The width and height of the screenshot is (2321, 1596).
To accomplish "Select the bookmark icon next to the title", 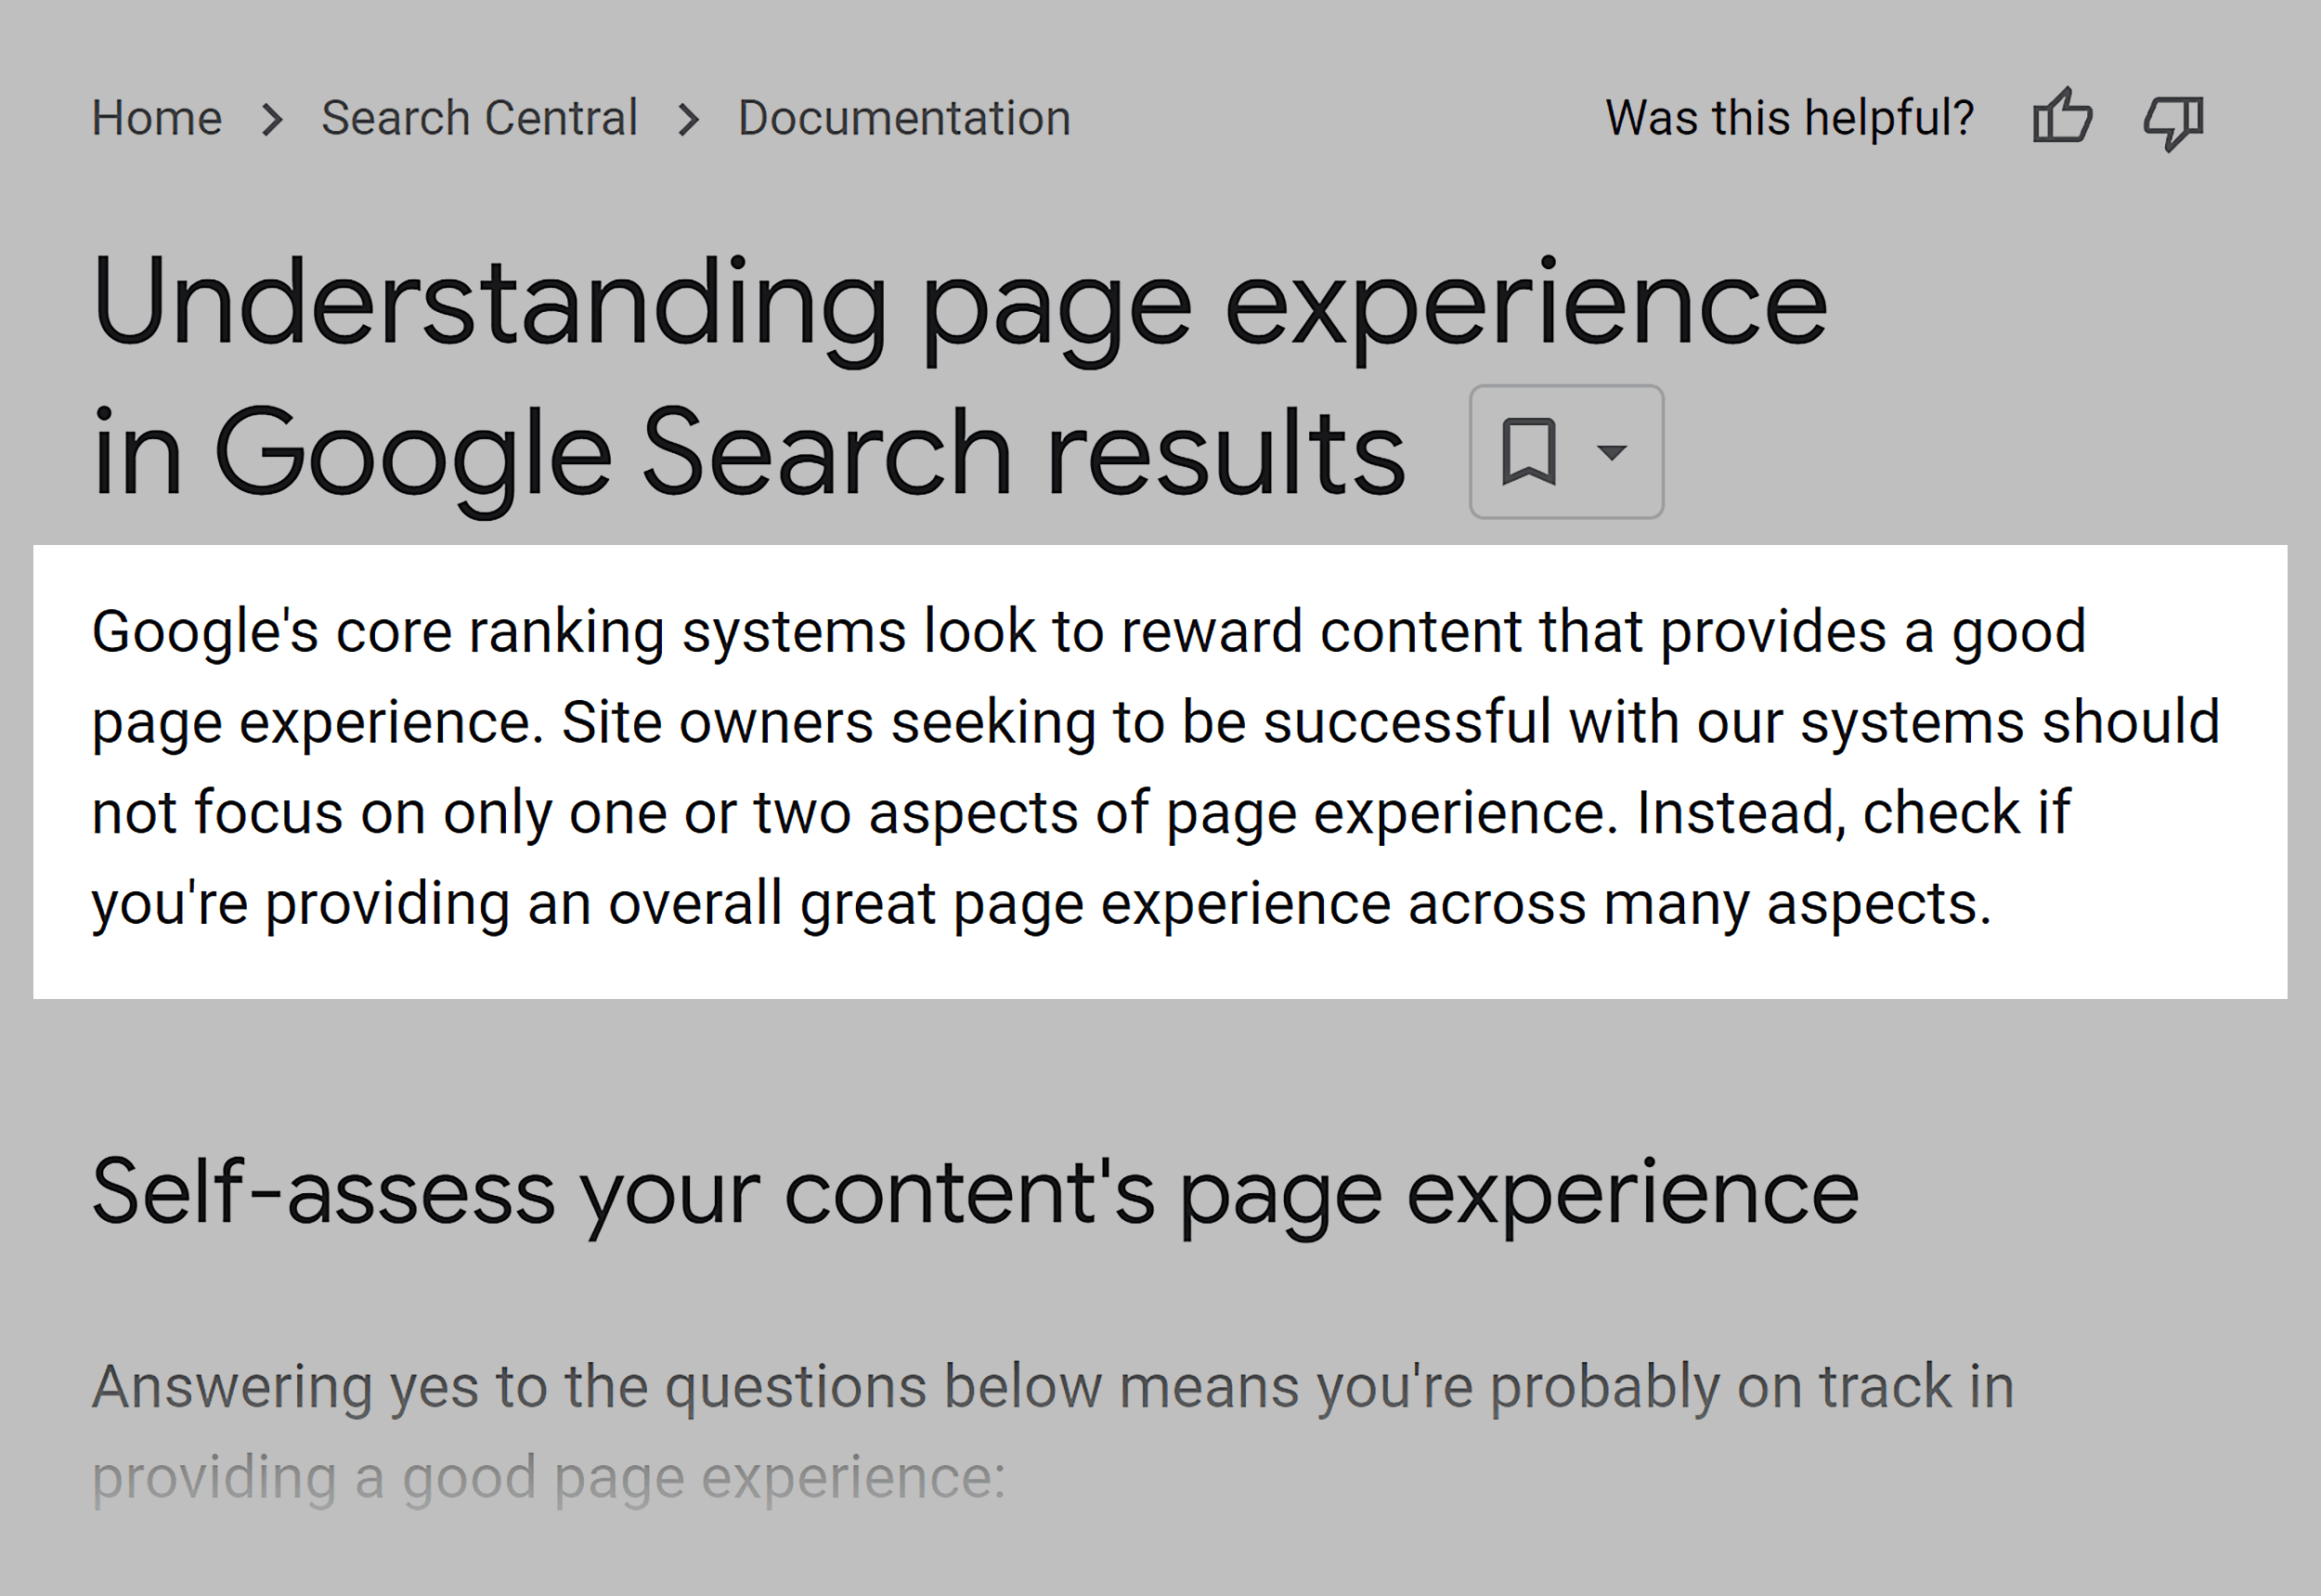I will [x=1530, y=452].
